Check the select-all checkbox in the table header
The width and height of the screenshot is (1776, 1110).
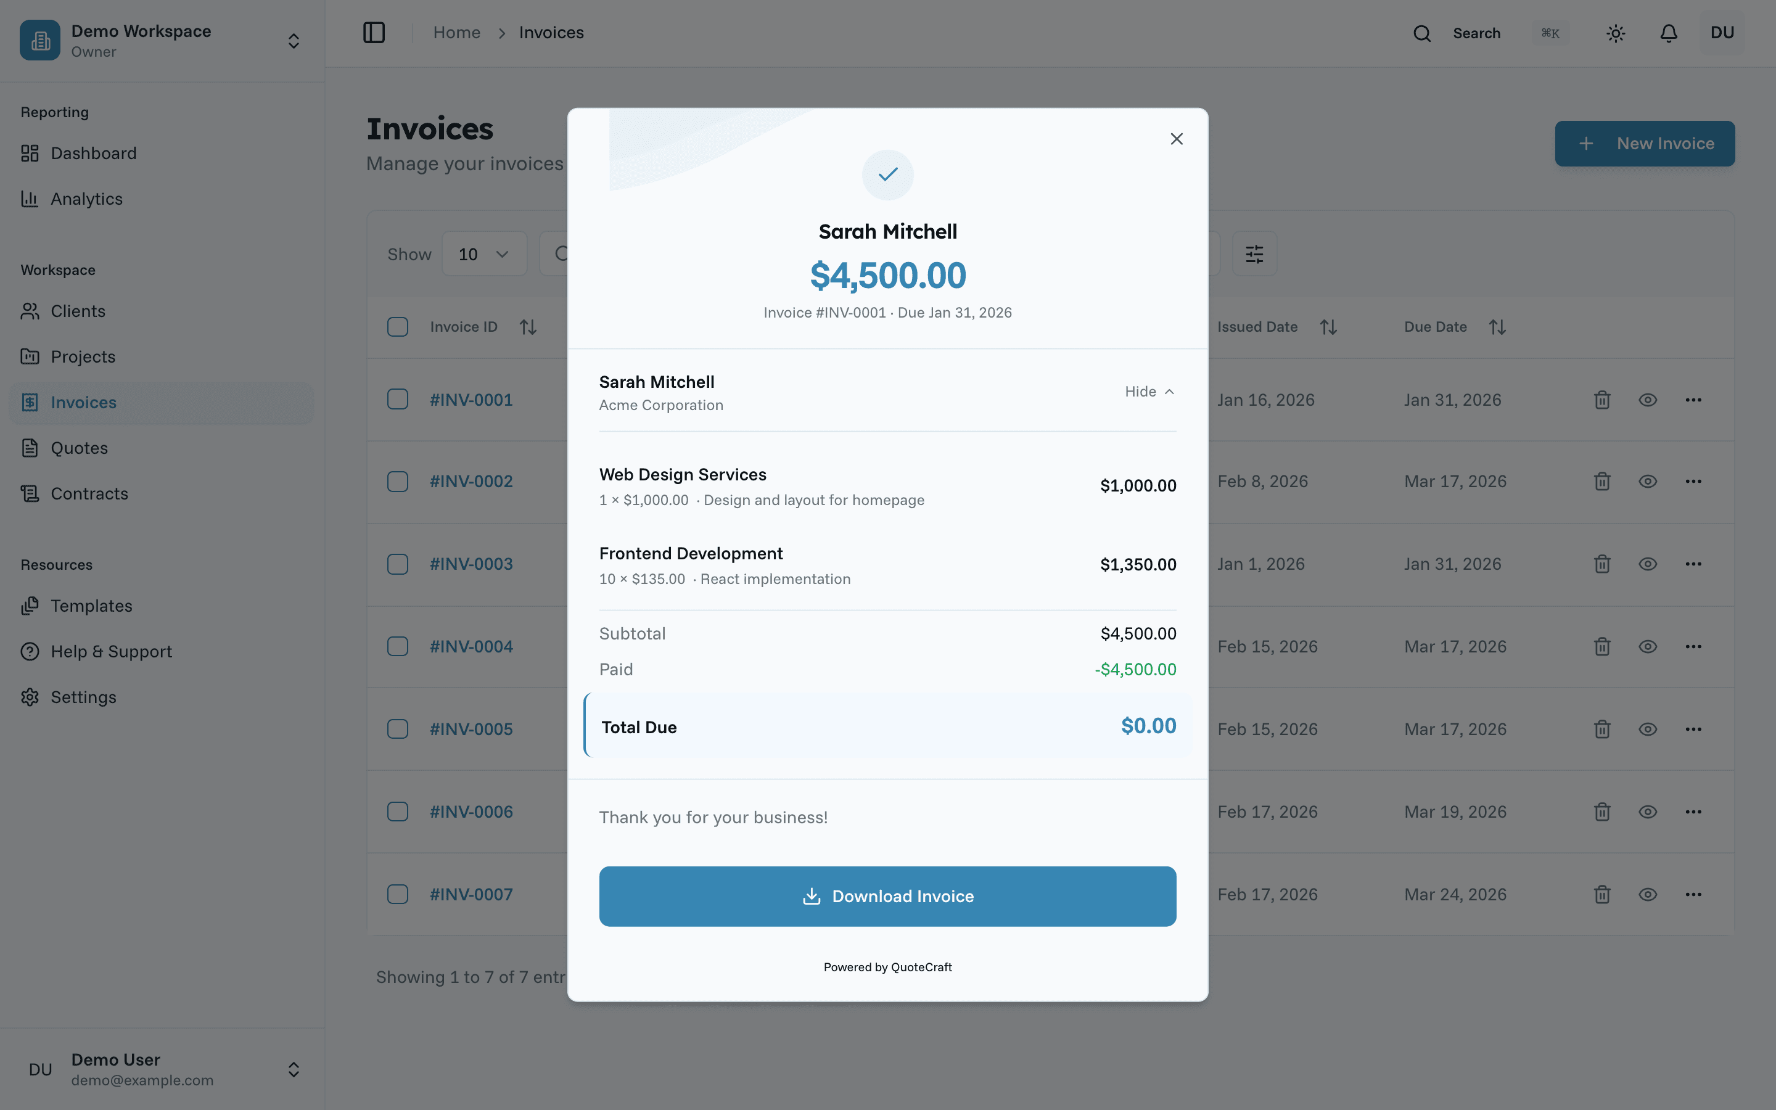398,326
